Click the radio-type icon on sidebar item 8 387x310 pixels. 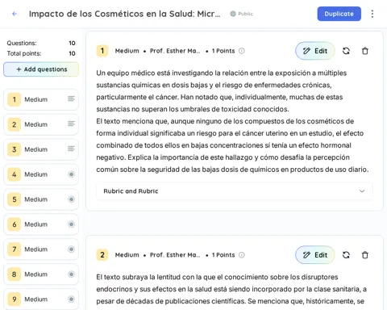71,274
